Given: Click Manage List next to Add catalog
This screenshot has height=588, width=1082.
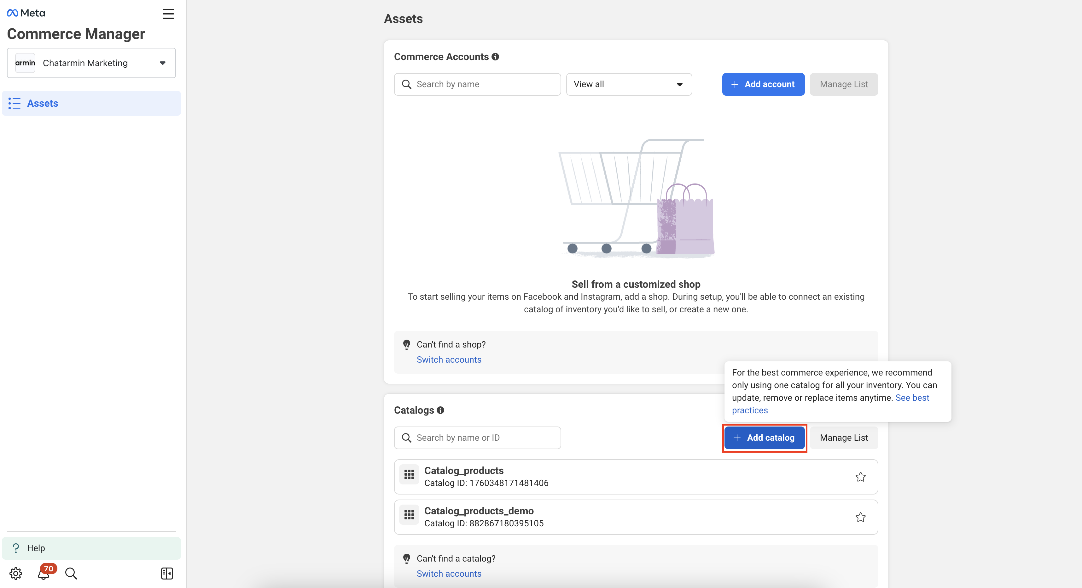Looking at the screenshot, I should point(843,438).
